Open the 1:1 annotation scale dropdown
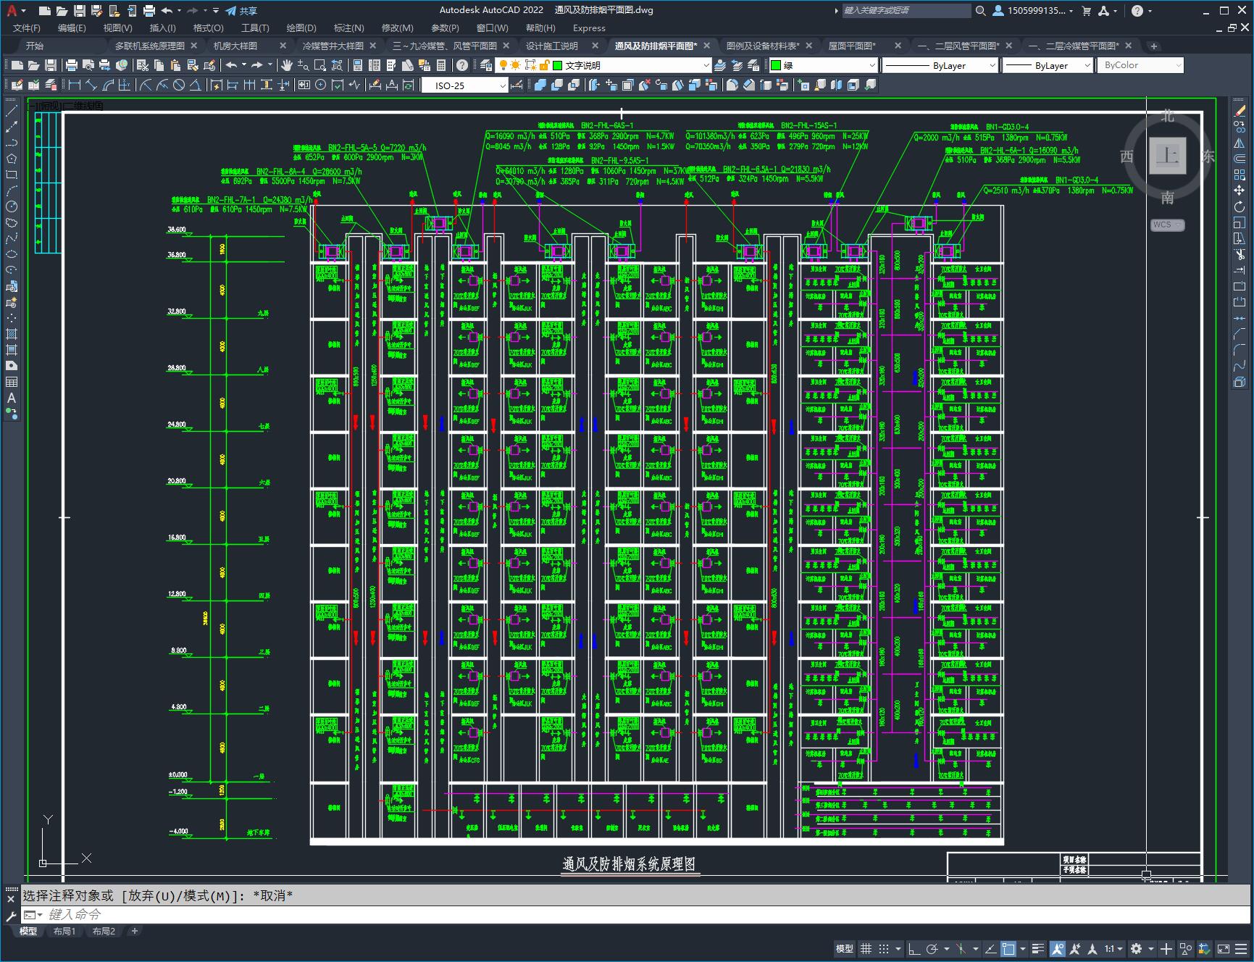Image resolution: width=1254 pixels, height=962 pixels. 1113,949
